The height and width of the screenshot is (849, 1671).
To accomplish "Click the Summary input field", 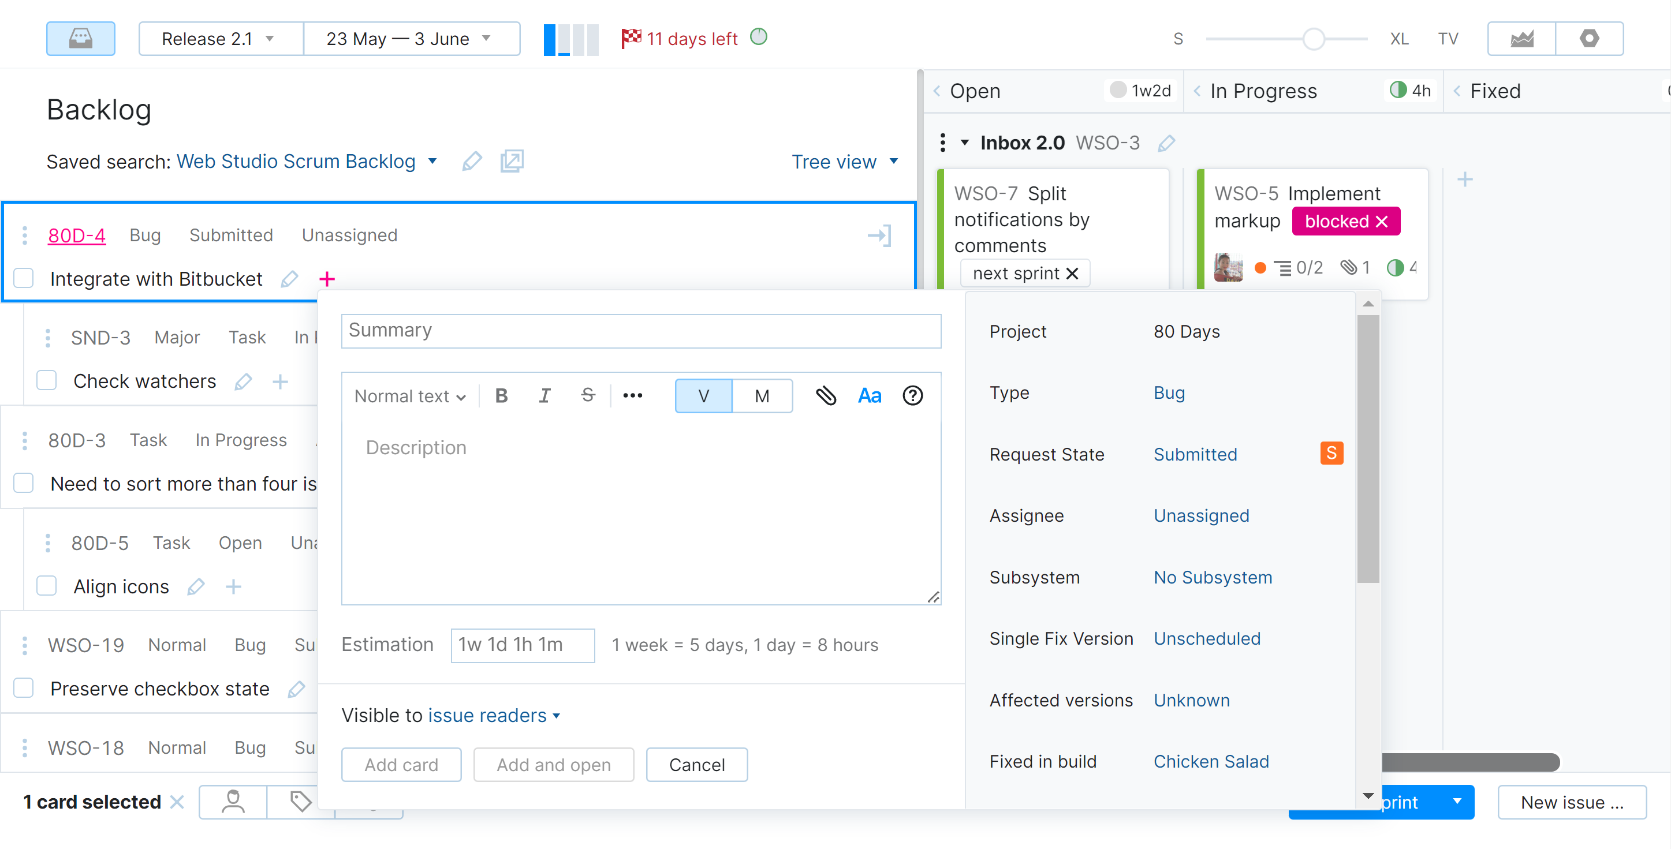I will click(640, 331).
